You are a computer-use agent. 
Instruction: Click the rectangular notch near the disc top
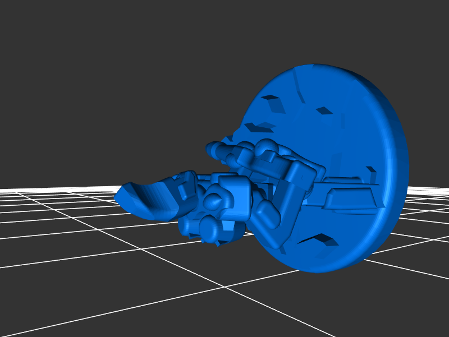[324, 110]
